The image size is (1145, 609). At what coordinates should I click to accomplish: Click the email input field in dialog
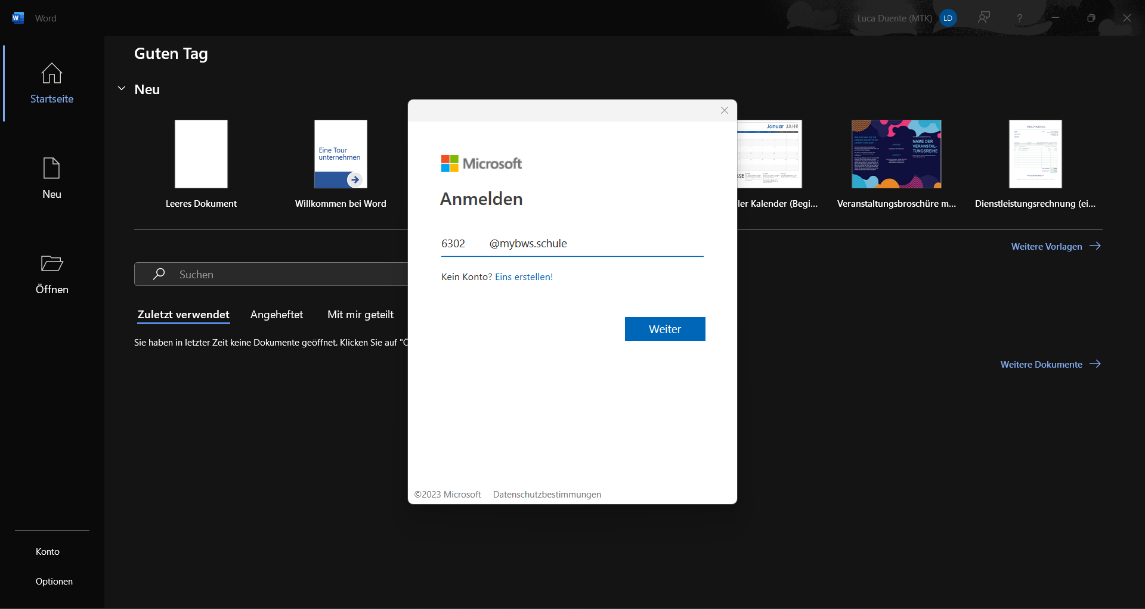point(572,244)
